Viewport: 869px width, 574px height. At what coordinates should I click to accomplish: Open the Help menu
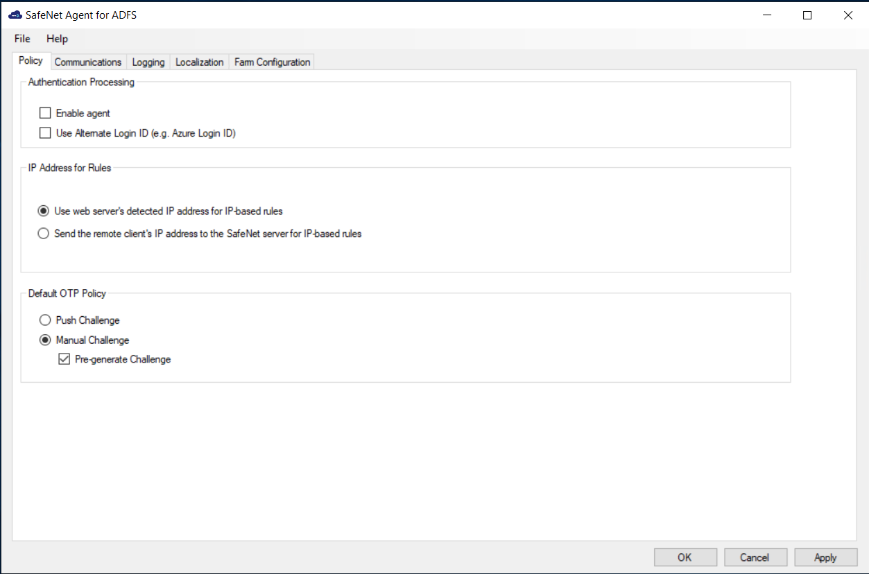(x=58, y=39)
